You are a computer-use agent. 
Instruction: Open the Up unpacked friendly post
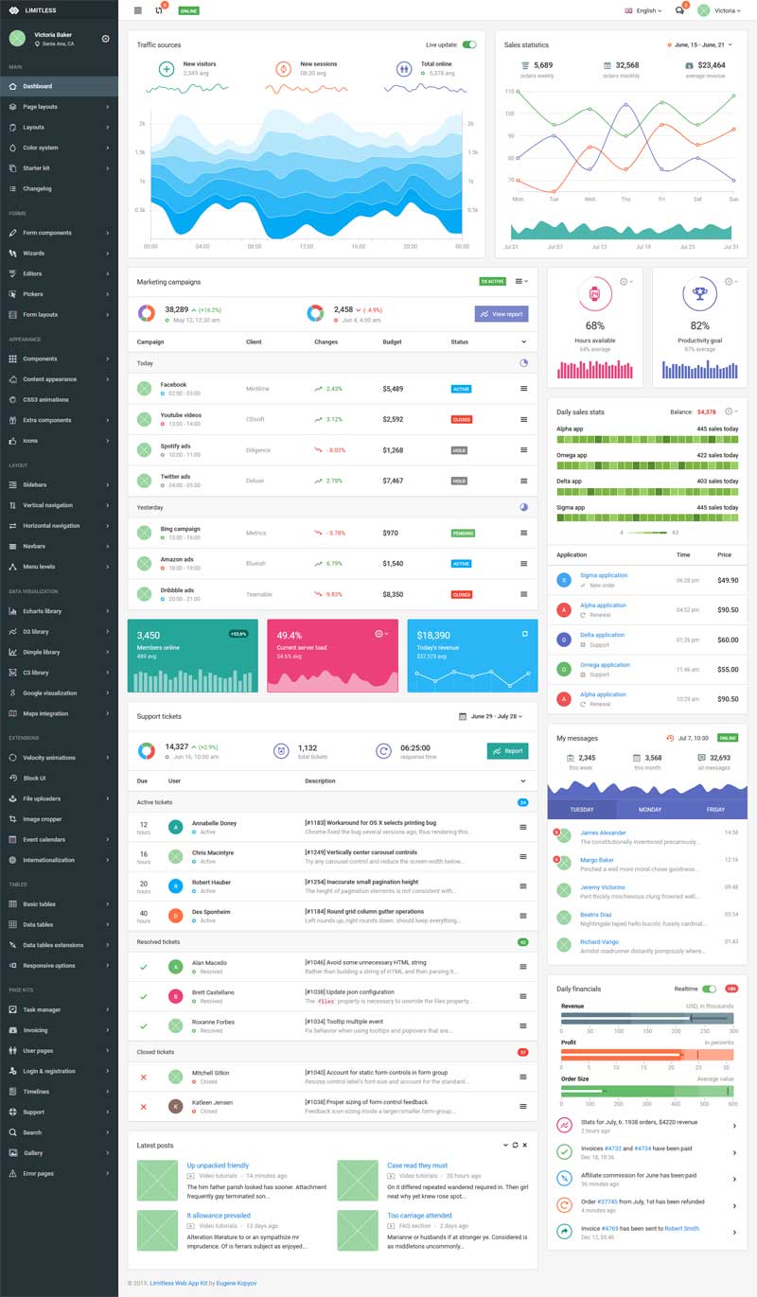click(218, 1166)
